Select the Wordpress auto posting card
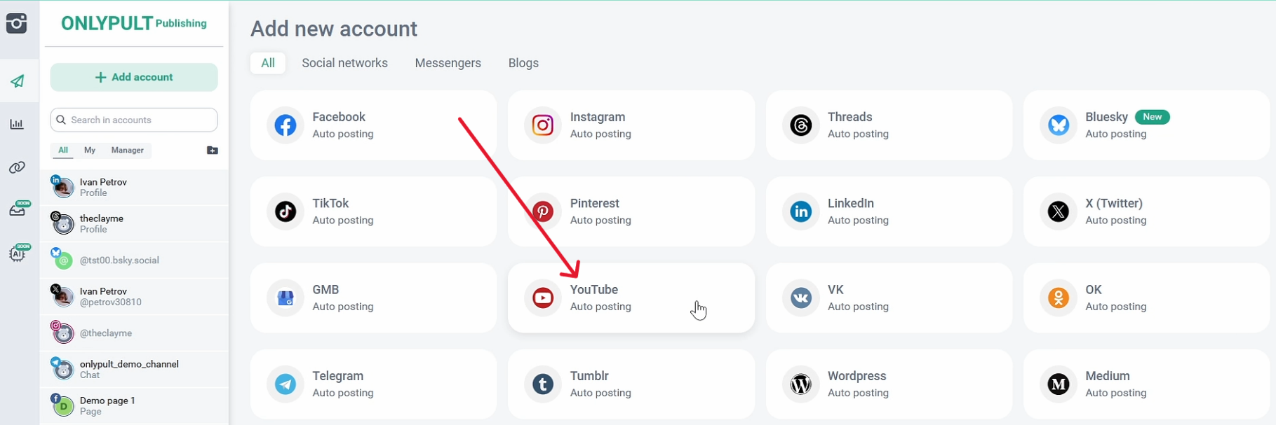Image resolution: width=1276 pixels, height=425 pixels. [x=888, y=384]
